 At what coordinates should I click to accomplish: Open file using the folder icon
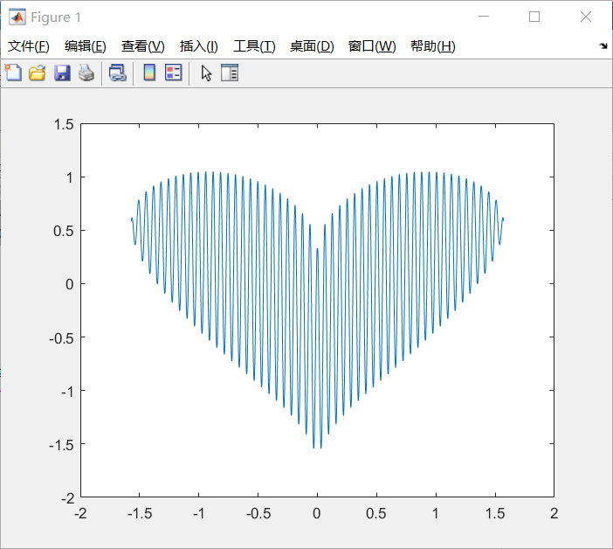tap(38, 73)
